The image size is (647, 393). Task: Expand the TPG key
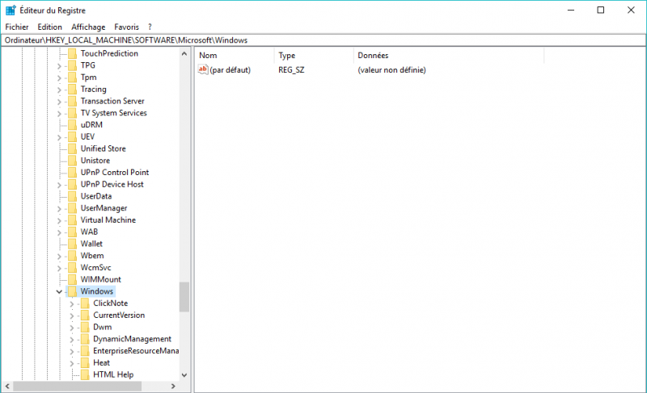59,66
